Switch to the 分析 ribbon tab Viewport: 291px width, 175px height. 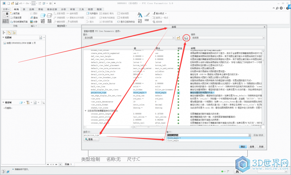(x=63, y=9)
